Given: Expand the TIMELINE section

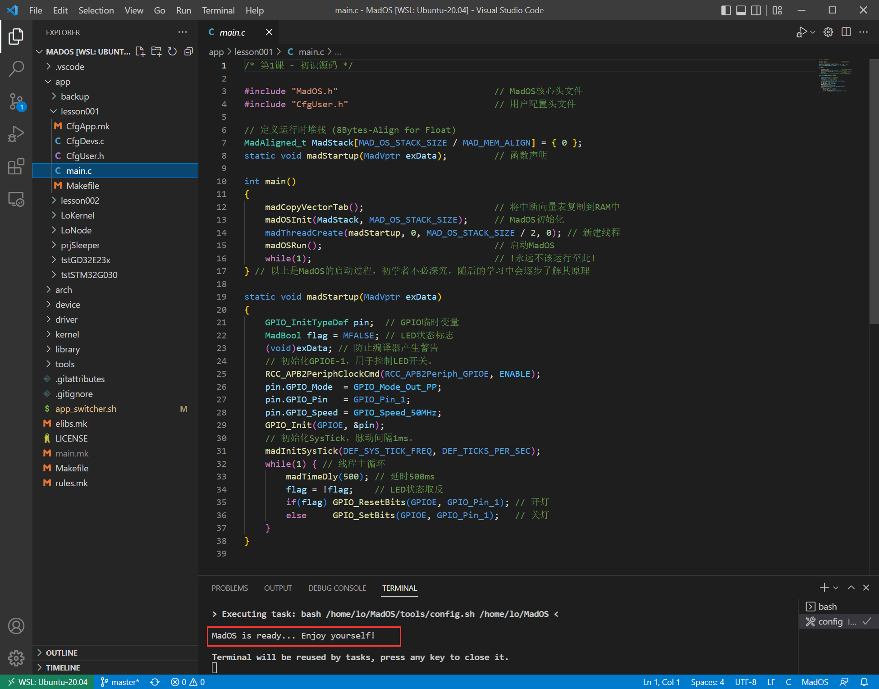Looking at the screenshot, I should [x=115, y=667].
